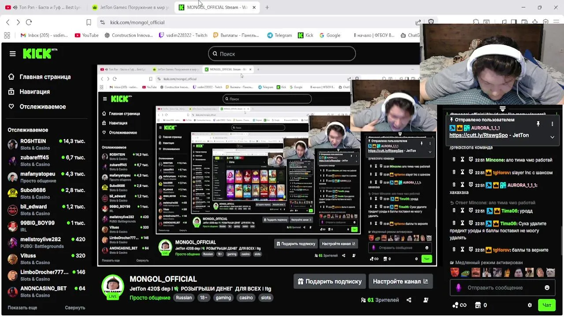Image resolution: width=564 pixels, height=317 pixels.
Task: Open the Kick hamburger sidebar menu
Action: tap(12, 54)
